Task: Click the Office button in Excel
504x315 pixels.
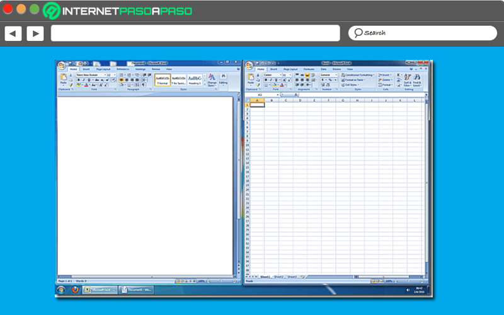Action: [x=249, y=65]
